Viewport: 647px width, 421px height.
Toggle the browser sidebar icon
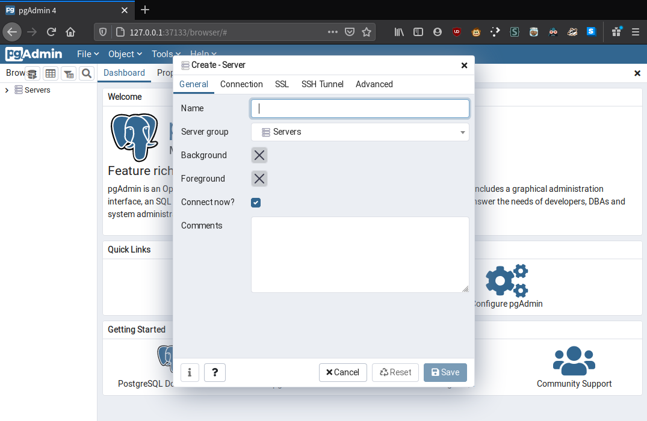coord(418,32)
